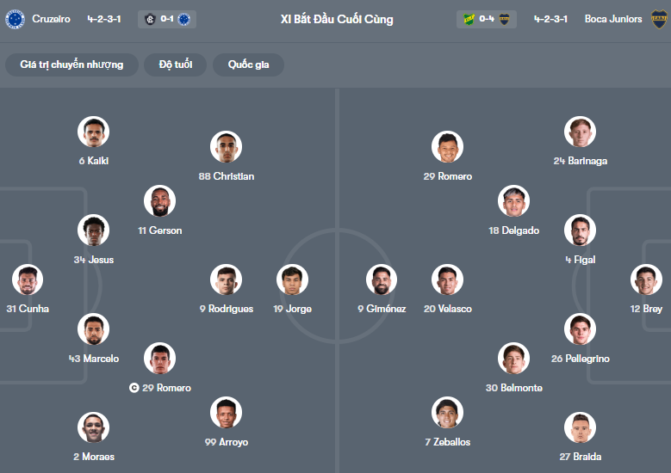Click the Cruzeiro team name link
The height and width of the screenshot is (473, 671).
(x=51, y=19)
